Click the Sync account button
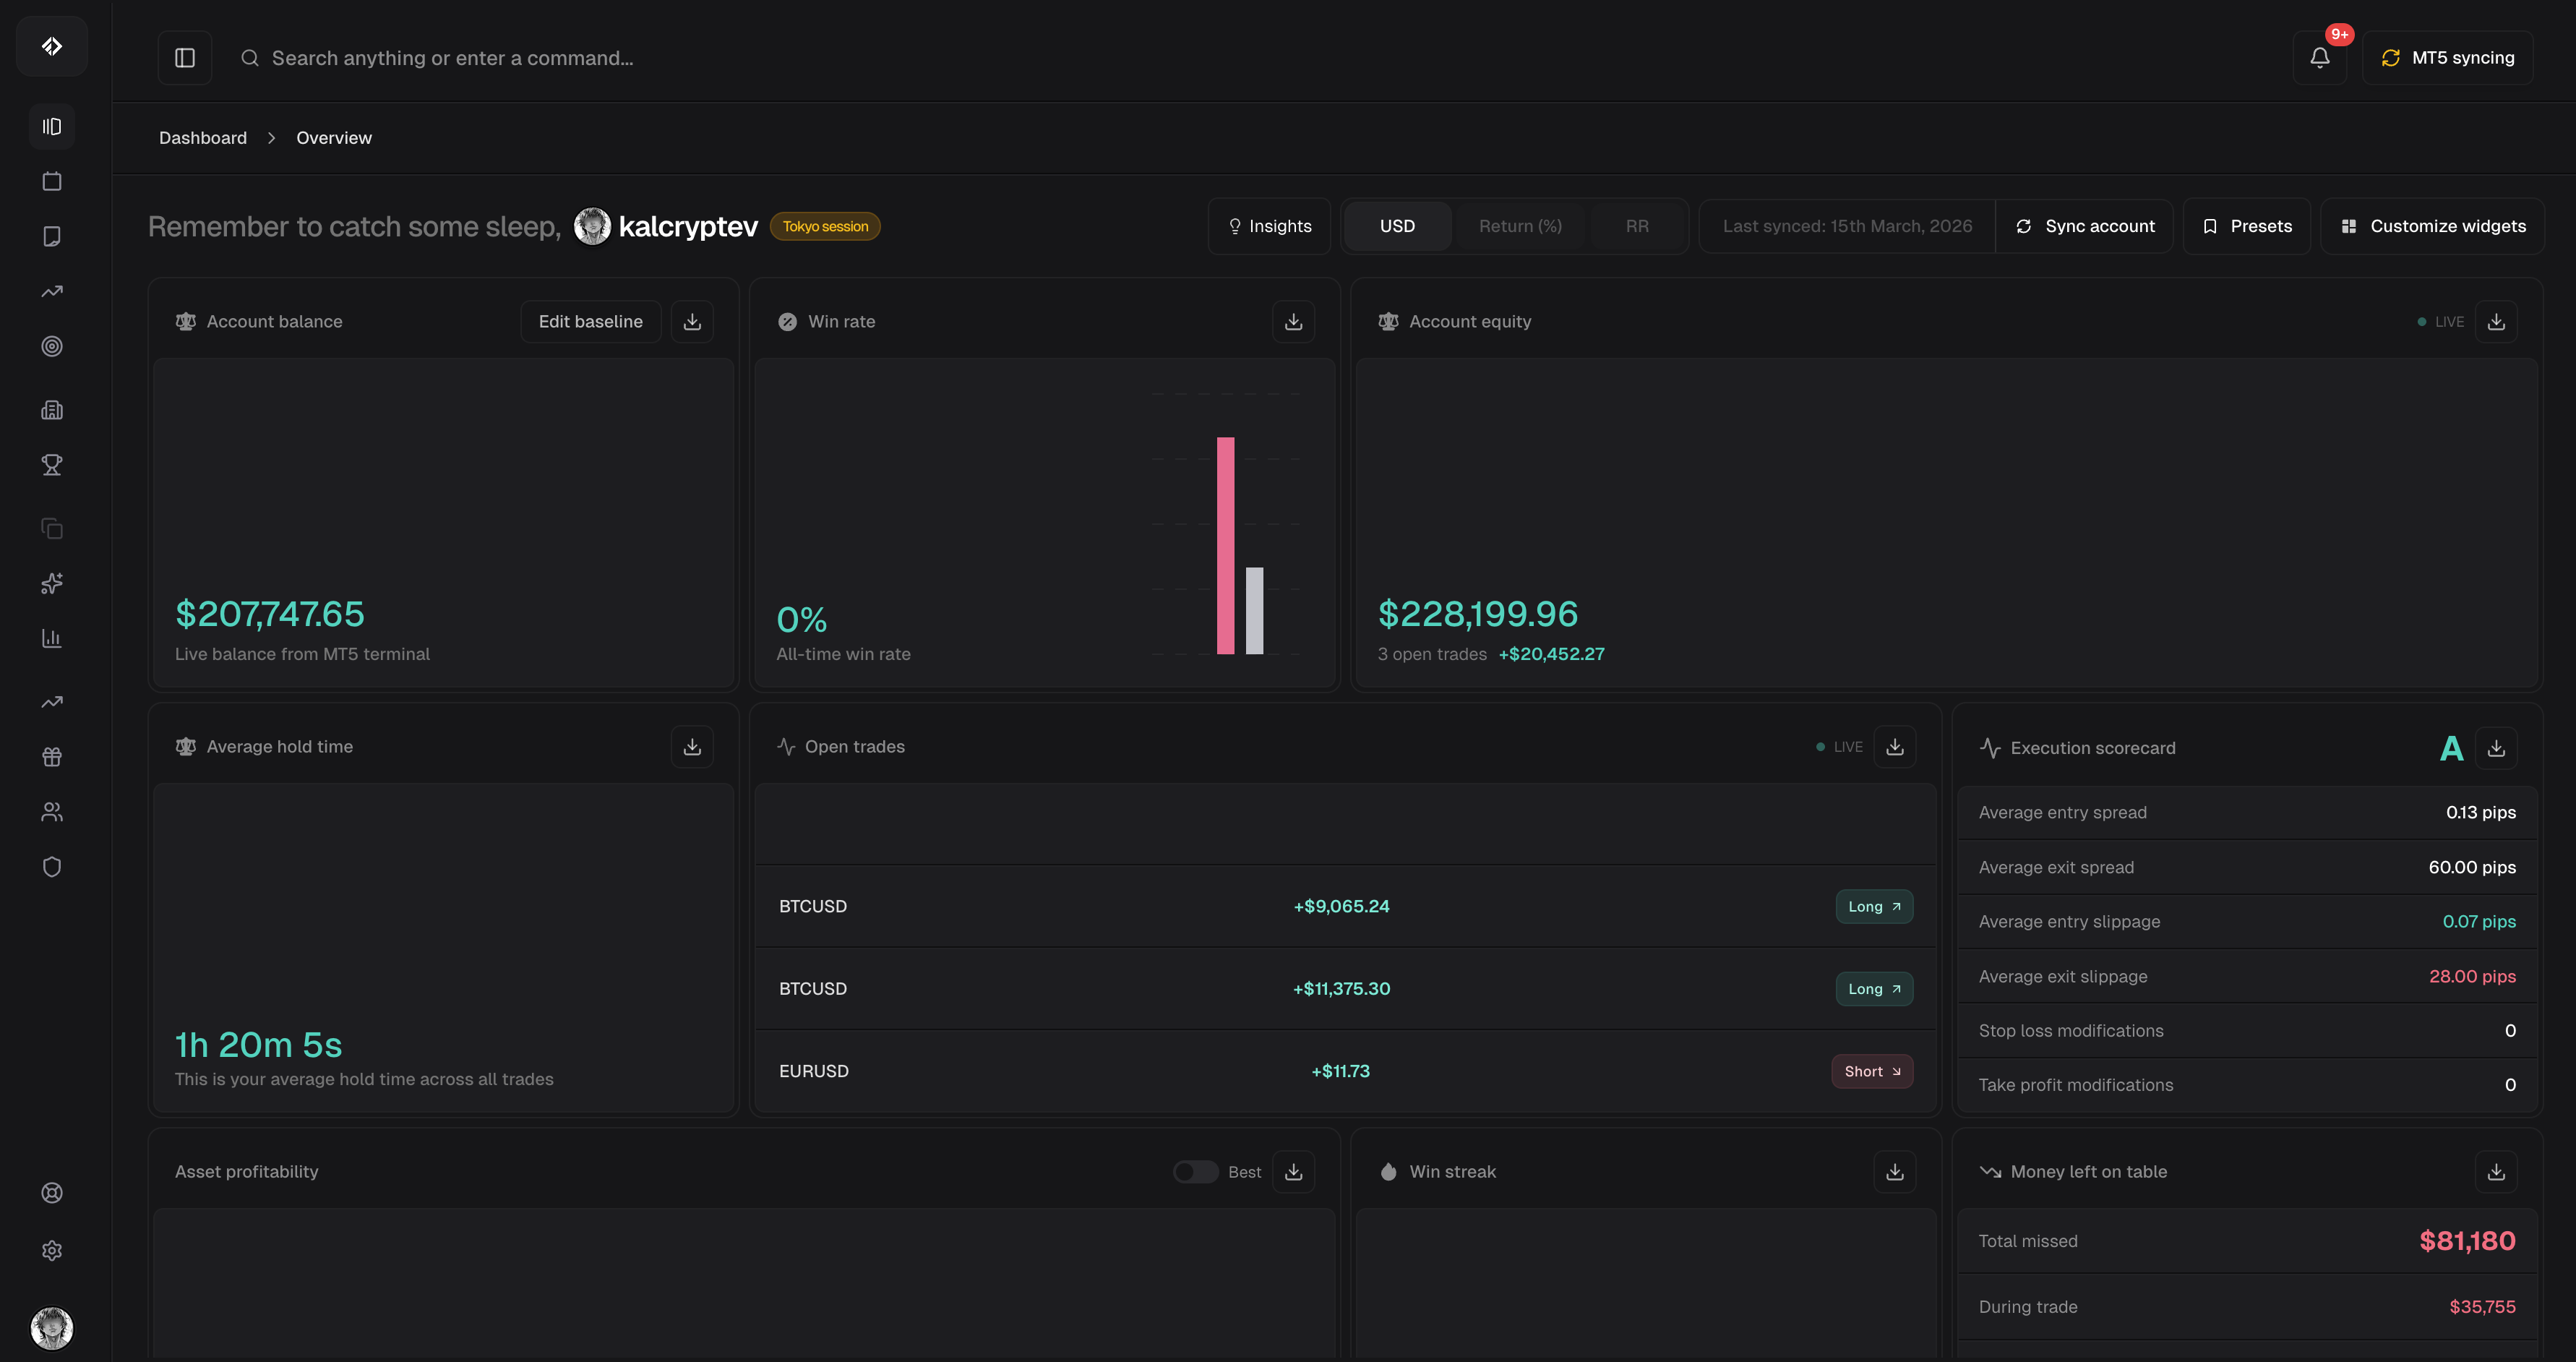Screen dimensions: 2576x1362 coord(2084,226)
